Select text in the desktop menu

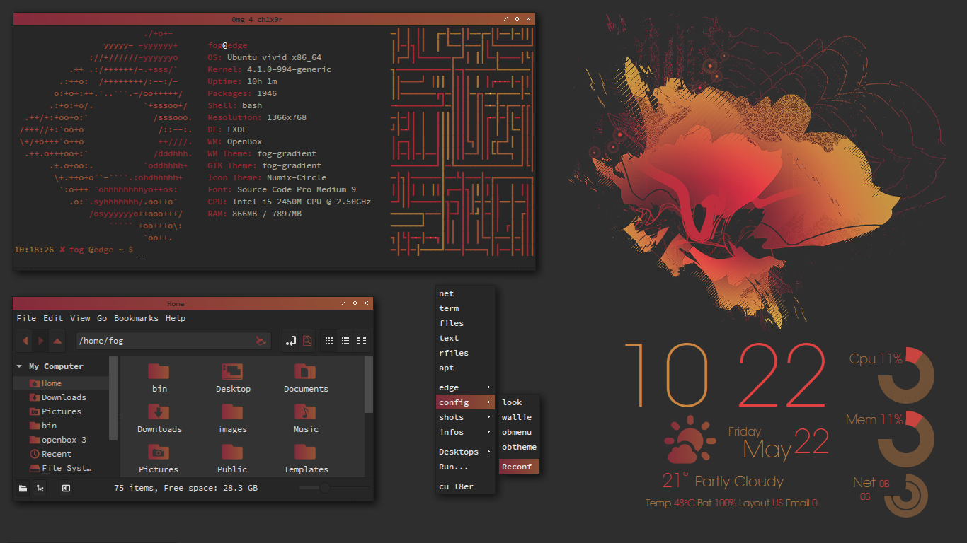464,338
